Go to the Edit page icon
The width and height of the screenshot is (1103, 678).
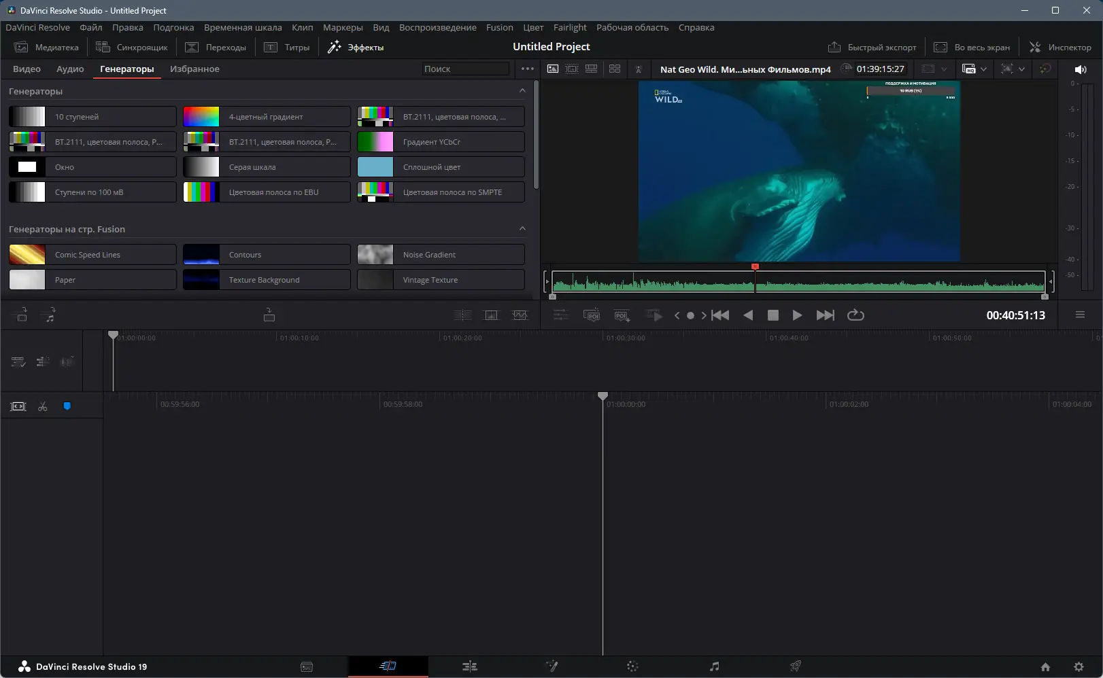[x=469, y=666]
